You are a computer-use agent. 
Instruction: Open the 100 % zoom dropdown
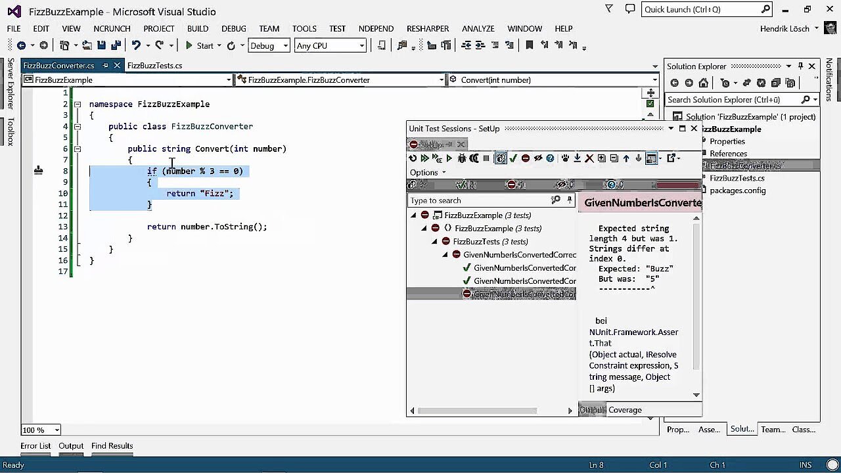coord(41,430)
